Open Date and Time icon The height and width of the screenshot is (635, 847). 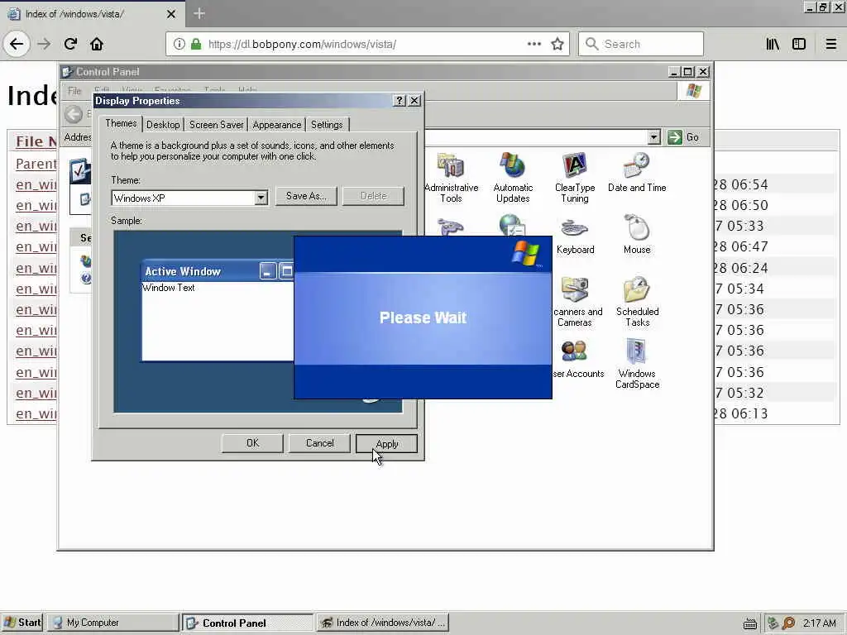(x=637, y=173)
